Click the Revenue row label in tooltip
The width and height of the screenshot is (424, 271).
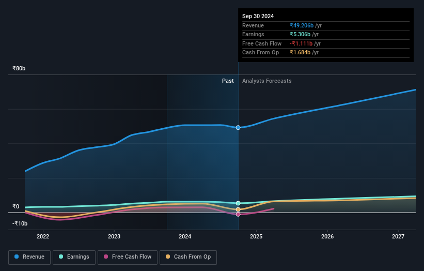(253, 25)
